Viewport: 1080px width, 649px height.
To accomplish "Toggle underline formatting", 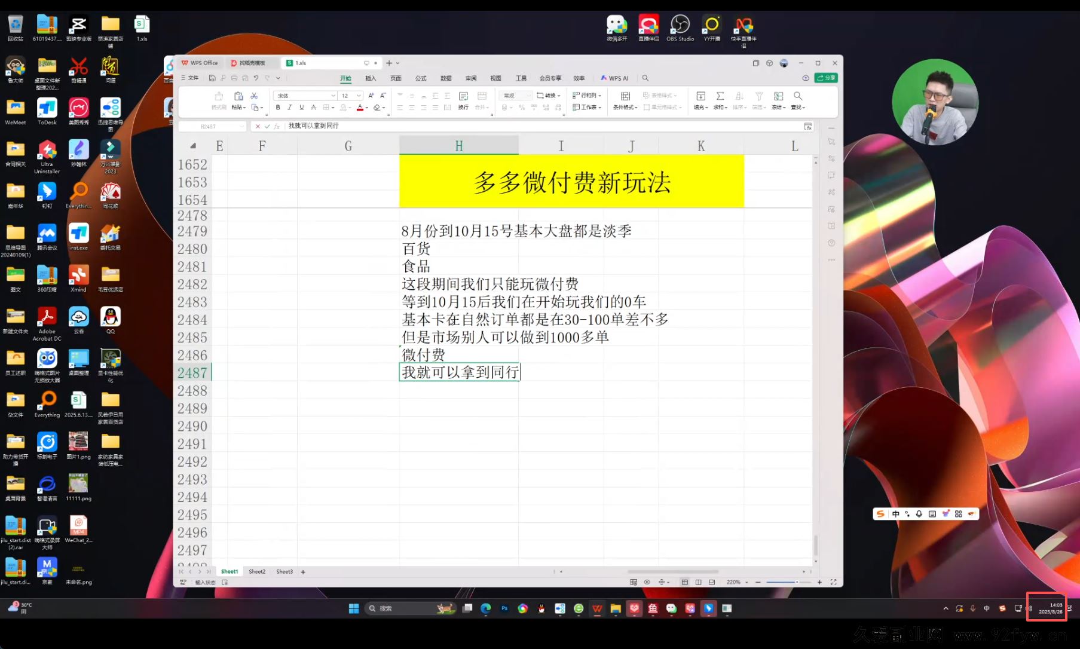I will coord(301,107).
